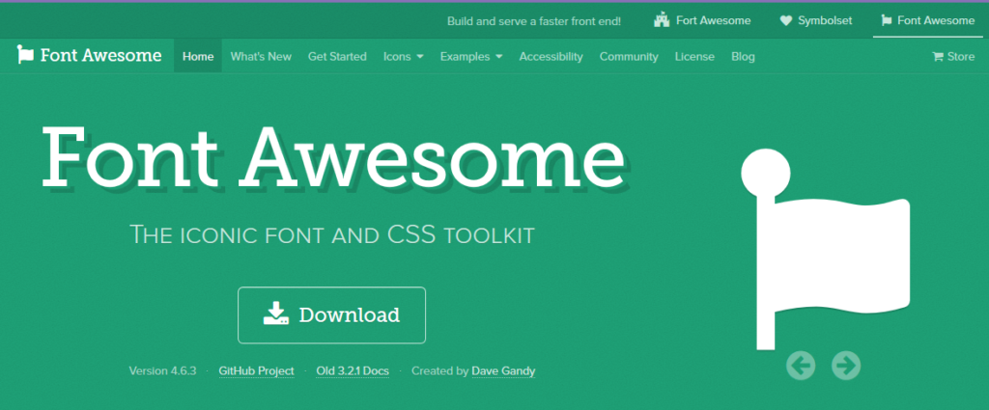Open the License page
This screenshot has height=410, width=989.
click(694, 57)
